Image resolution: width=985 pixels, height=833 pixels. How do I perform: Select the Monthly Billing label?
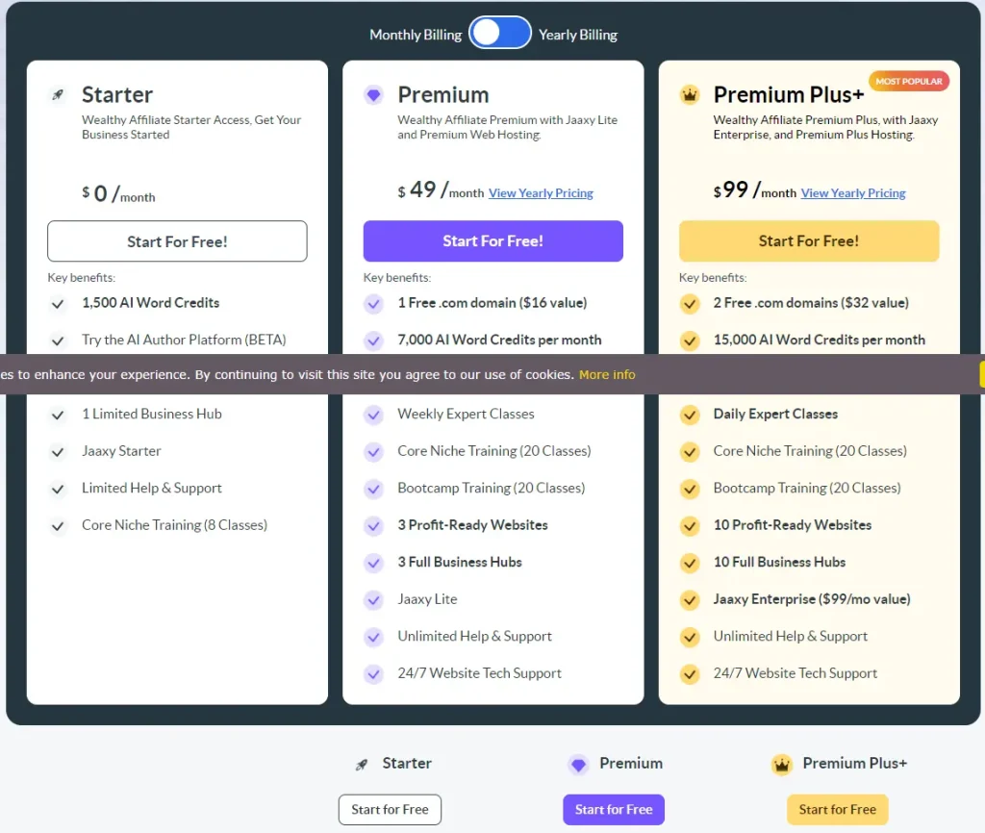(x=416, y=35)
